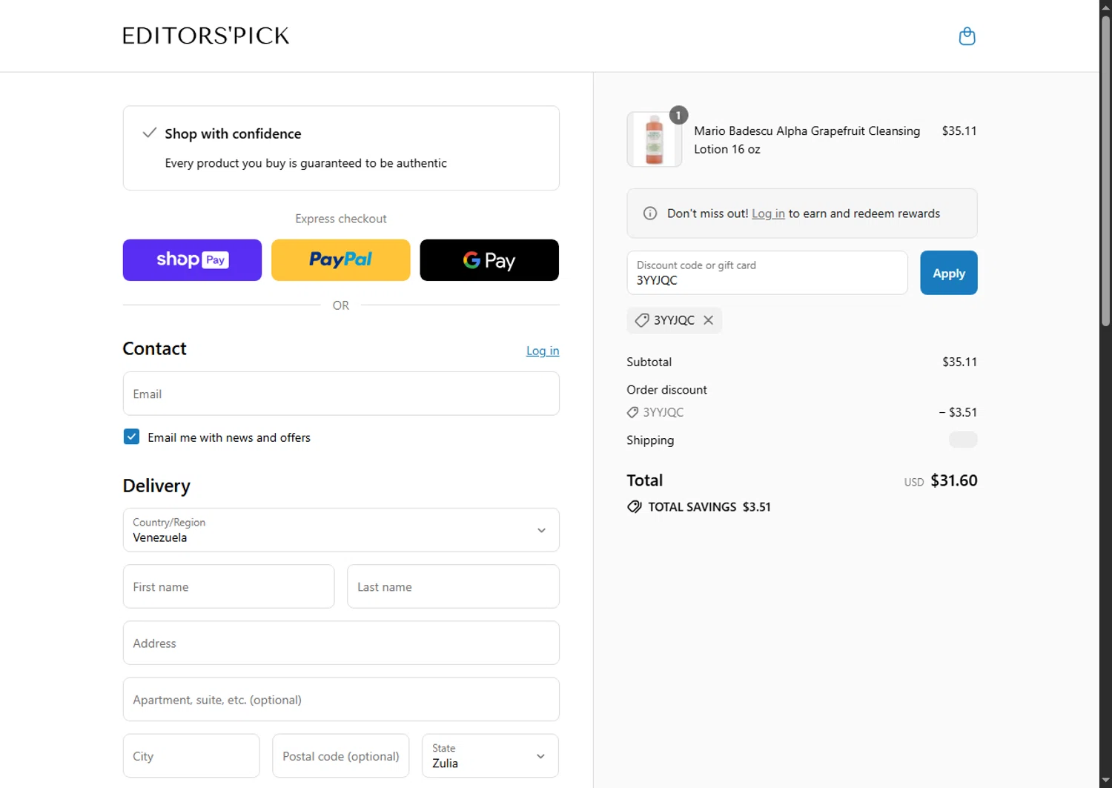
Task: Choose PayPal express checkout
Action: pyautogui.click(x=341, y=260)
